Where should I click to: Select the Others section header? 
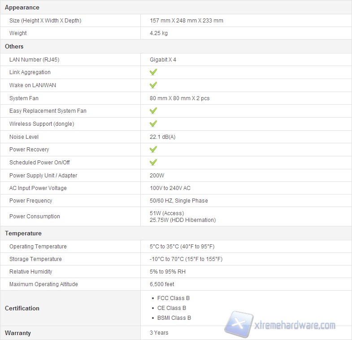click(14, 46)
